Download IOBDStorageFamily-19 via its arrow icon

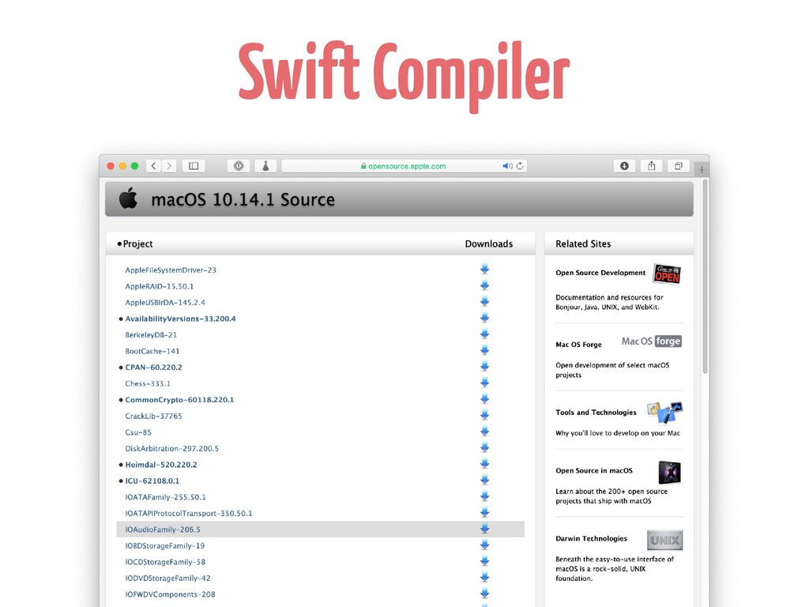point(484,545)
